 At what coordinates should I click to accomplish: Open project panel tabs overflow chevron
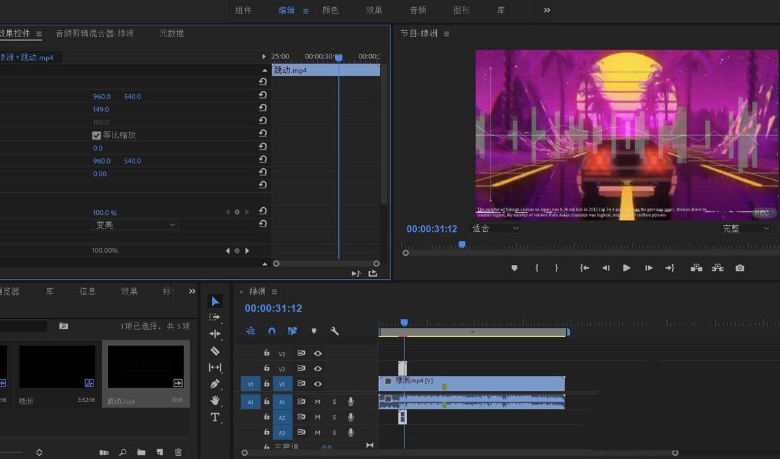coord(192,291)
